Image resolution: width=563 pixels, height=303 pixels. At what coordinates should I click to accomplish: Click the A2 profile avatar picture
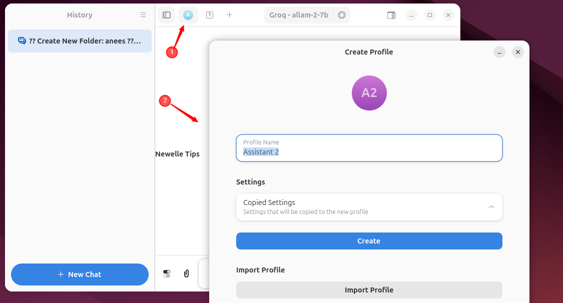click(369, 93)
